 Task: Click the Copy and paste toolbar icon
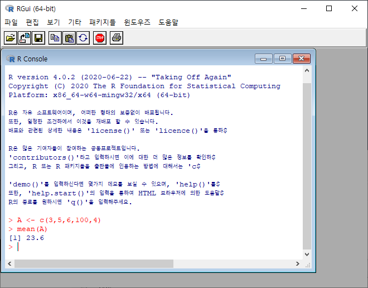(x=83, y=38)
